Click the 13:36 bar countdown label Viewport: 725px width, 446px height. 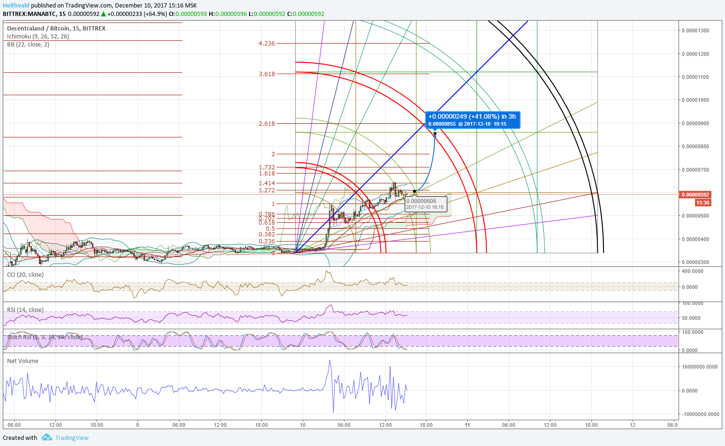tap(703, 203)
